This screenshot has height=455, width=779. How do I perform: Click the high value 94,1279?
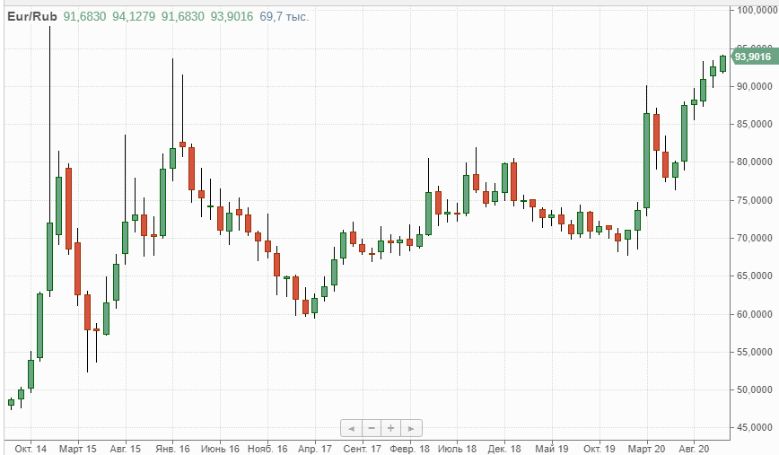pyautogui.click(x=134, y=16)
